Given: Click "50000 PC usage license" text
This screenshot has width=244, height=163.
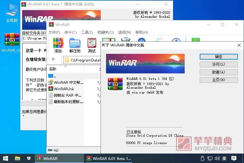Looking at the screenshot, I should click(146, 143).
